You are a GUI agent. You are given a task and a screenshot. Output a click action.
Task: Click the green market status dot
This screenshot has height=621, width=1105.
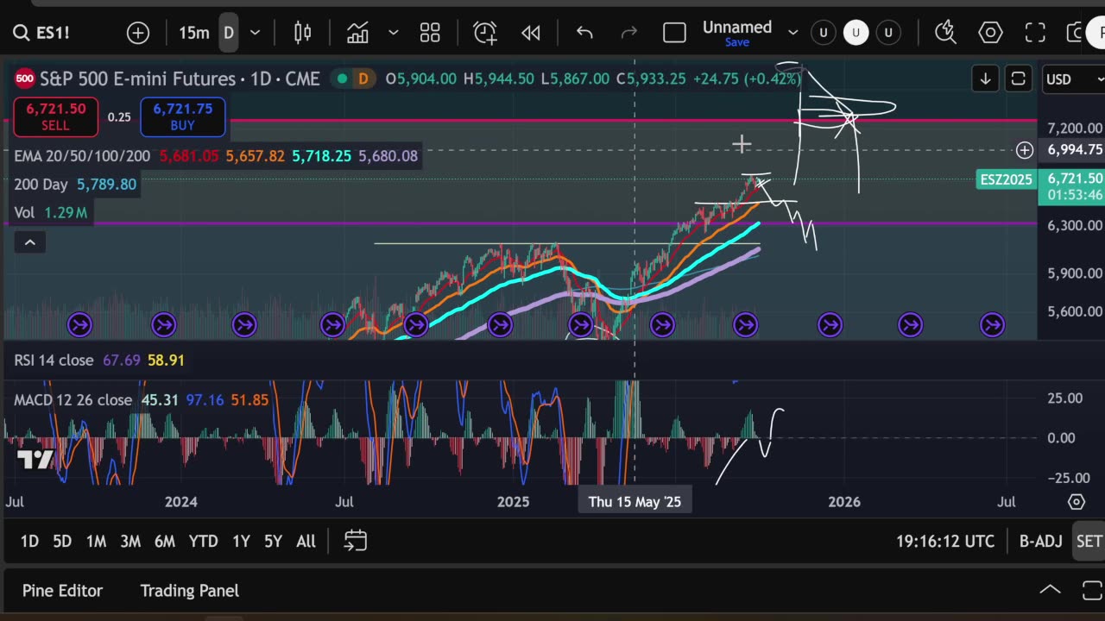342,78
